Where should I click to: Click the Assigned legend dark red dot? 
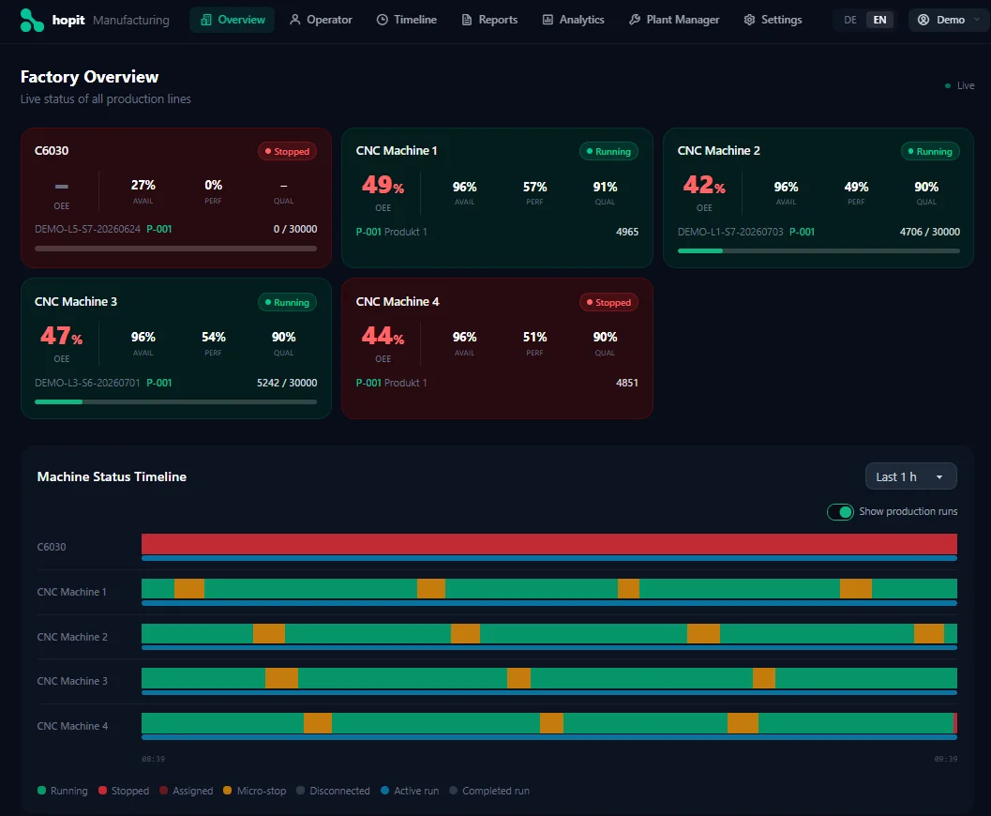(164, 790)
